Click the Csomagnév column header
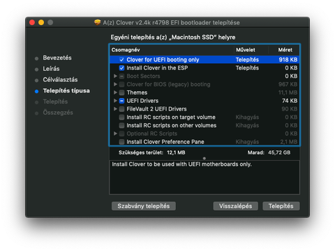The image size is (335, 251). point(126,50)
